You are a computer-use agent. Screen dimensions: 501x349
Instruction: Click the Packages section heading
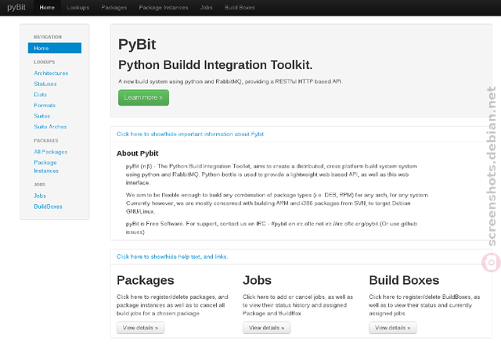pos(146,280)
